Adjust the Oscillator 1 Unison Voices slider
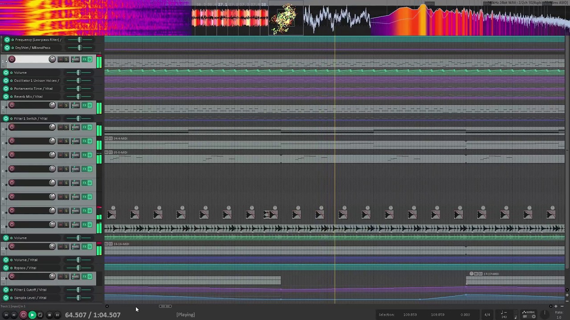Viewport: 570px width, 320px height. pos(79,80)
